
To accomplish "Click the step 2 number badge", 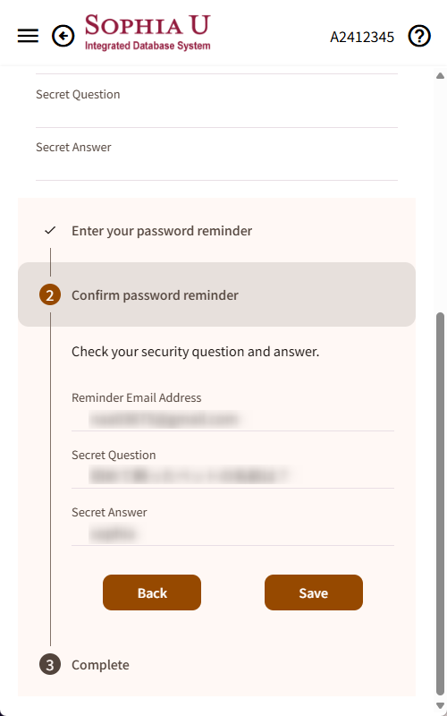I will [50, 295].
